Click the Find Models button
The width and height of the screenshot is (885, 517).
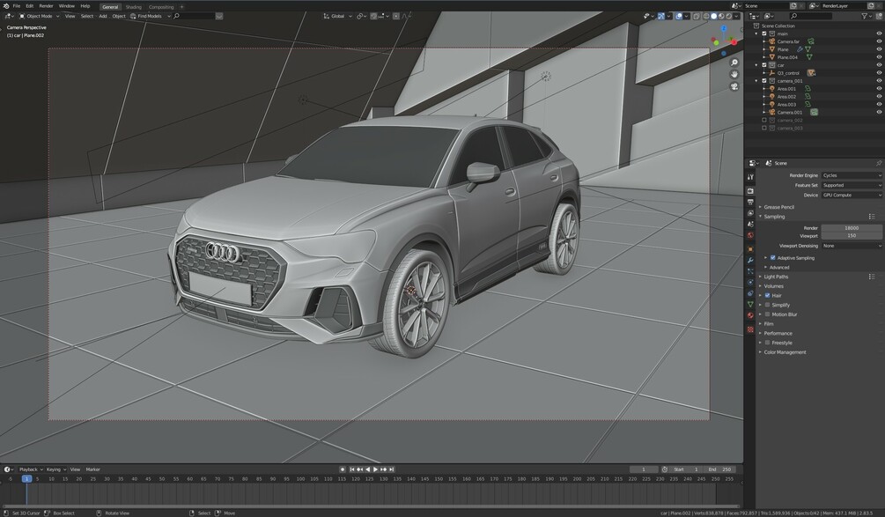coord(150,17)
